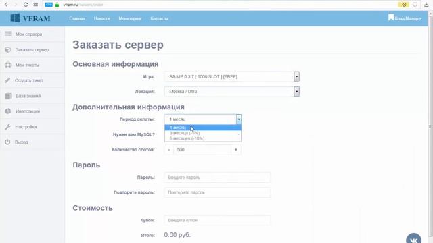The height and width of the screenshot is (243, 433).
Task: Log out via Выход link
Action: (21, 142)
